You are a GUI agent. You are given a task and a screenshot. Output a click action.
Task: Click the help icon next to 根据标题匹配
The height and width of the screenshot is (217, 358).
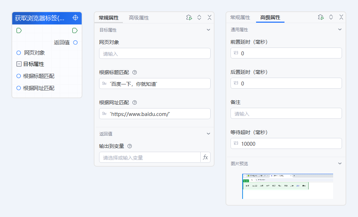pyautogui.click(x=134, y=72)
